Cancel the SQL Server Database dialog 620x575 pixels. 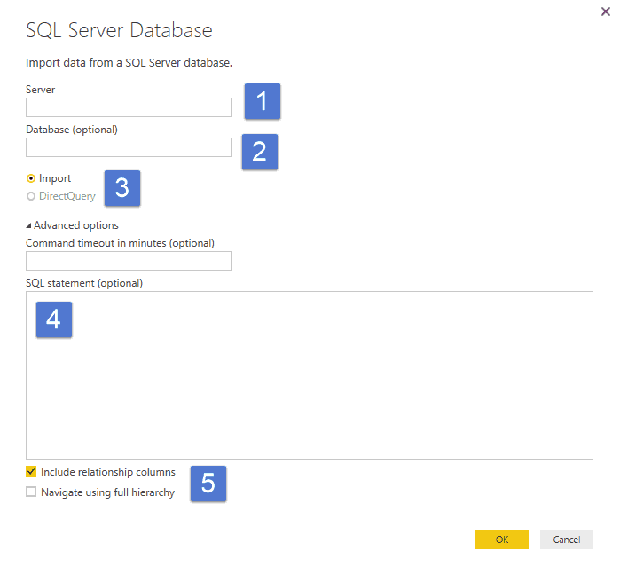coord(567,540)
